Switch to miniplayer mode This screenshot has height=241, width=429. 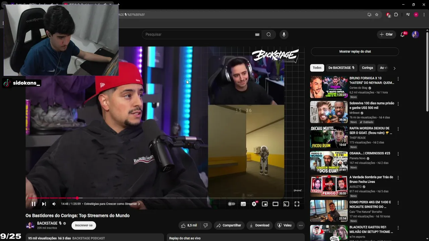[x=265, y=204]
